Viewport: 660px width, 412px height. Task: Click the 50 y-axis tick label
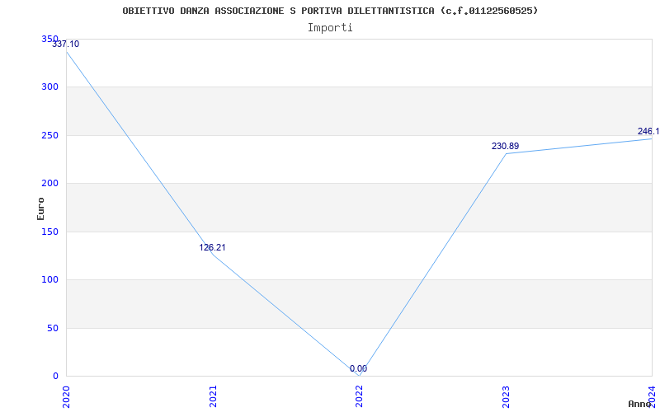coord(53,328)
